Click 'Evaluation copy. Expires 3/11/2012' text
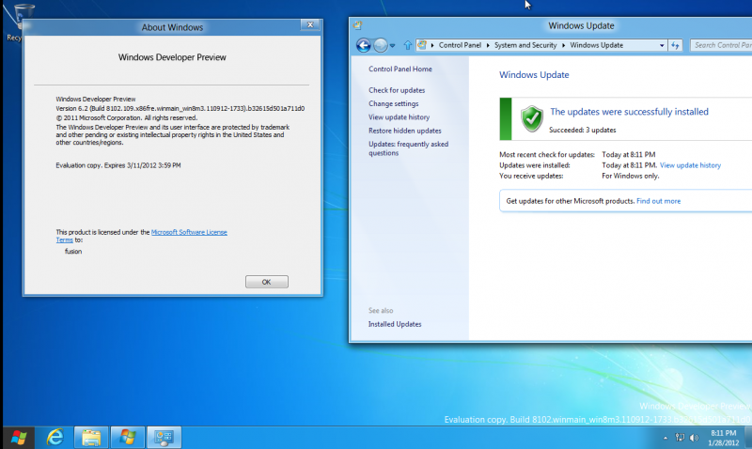The image size is (752, 449). [x=118, y=165]
